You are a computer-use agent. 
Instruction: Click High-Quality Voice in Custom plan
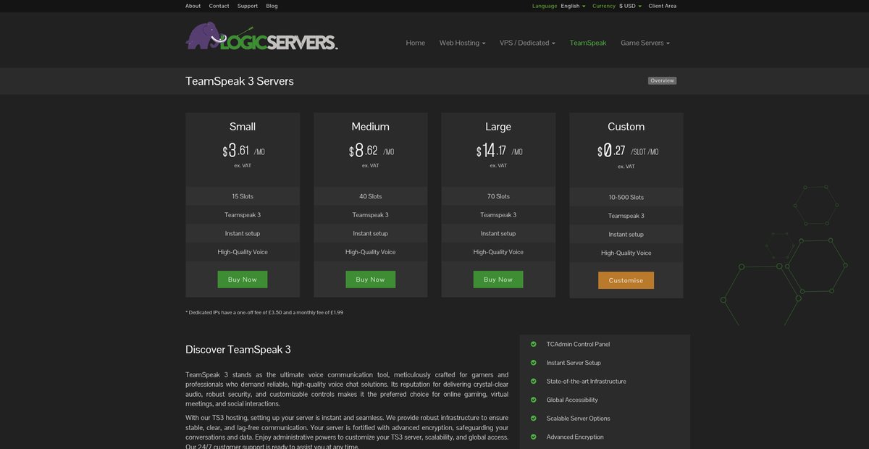tap(626, 253)
